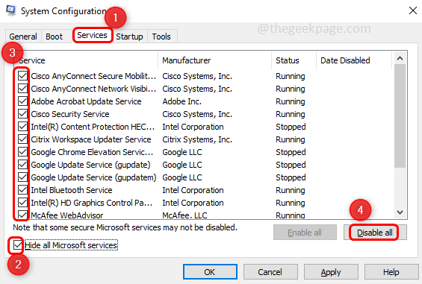The width and height of the screenshot is (422, 284).
Task: Uncheck Intel Bluetooth Service checkbox
Action: point(22,189)
